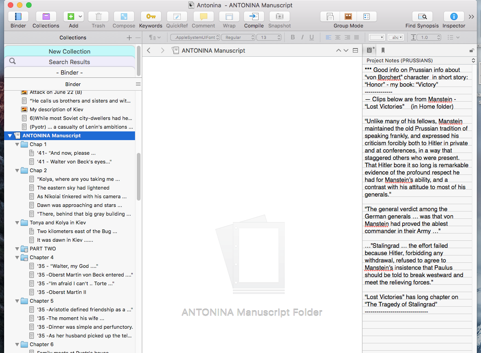Go forward in editor history
This screenshot has height=353, width=481.
click(x=162, y=50)
